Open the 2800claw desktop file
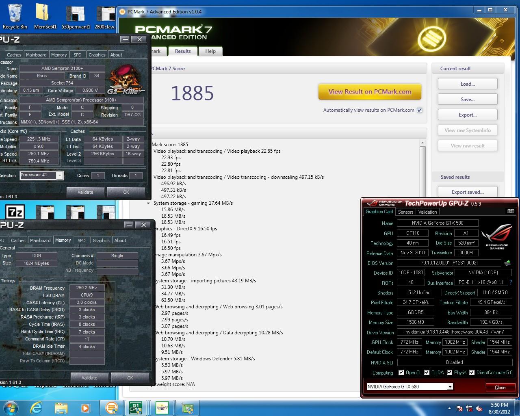 tap(106, 16)
